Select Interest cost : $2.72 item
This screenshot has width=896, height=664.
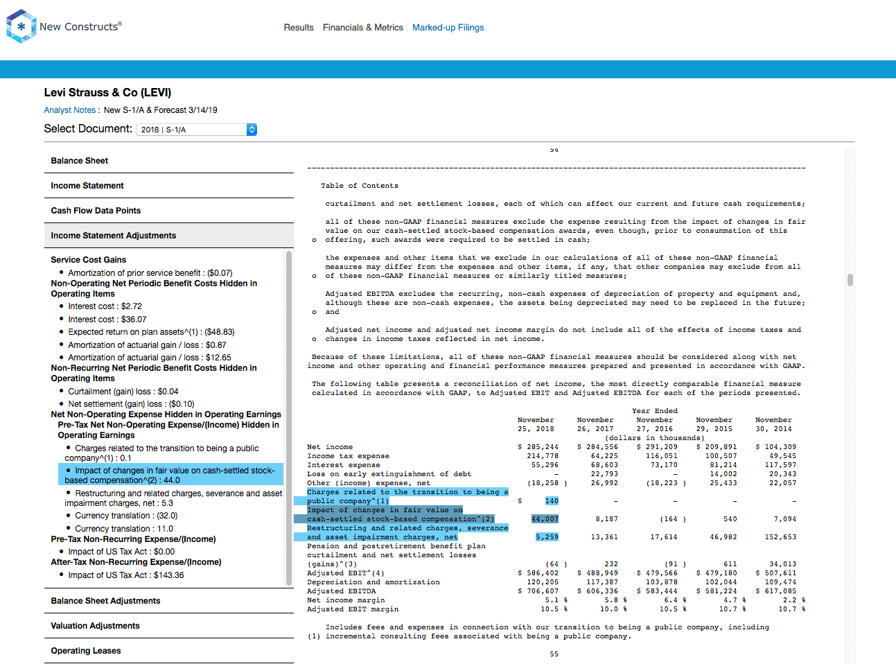point(105,306)
